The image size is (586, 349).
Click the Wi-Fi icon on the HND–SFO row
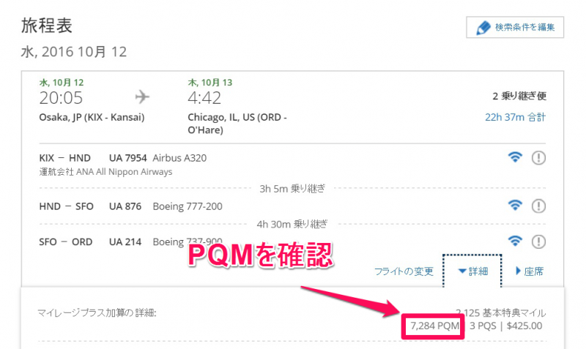coord(515,206)
